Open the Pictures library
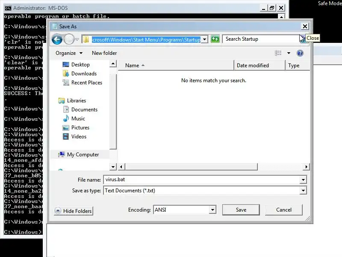The image size is (342, 257). tap(80, 127)
